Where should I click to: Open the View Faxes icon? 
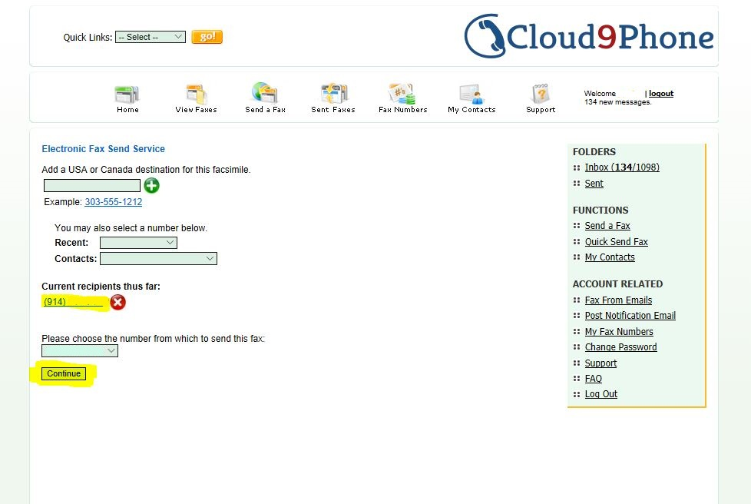coord(197,94)
